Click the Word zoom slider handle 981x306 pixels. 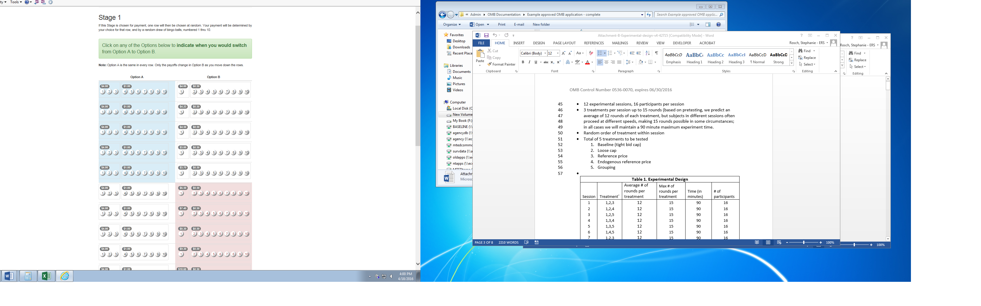click(x=803, y=242)
